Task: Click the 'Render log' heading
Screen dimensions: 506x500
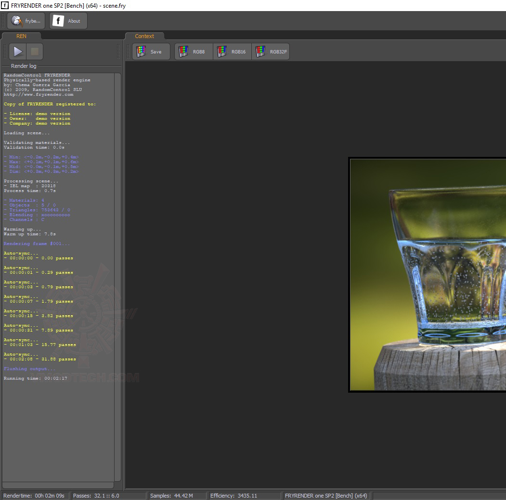Action: point(24,66)
